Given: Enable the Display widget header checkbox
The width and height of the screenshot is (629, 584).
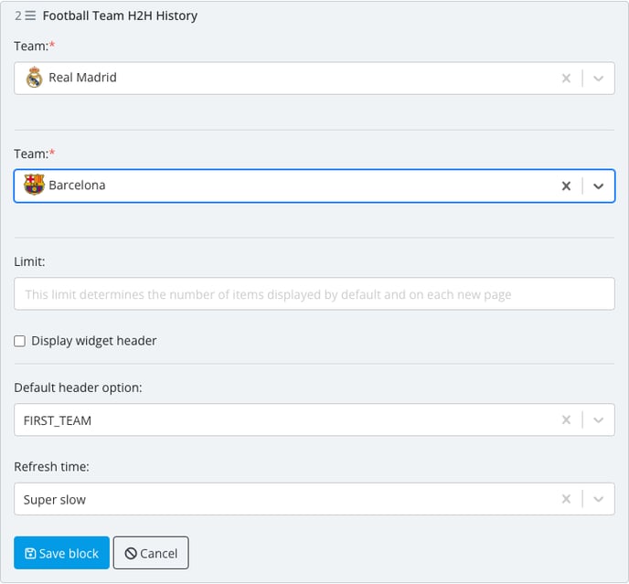Looking at the screenshot, I should (20, 341).
